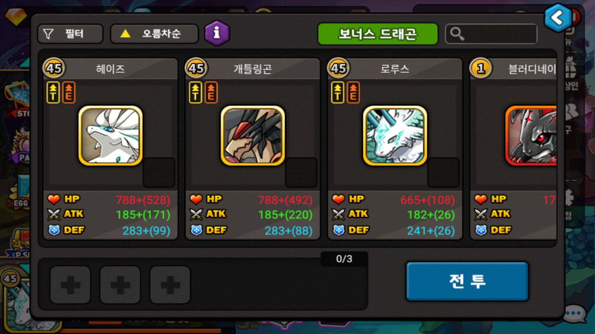Select the 로루스 dragon portrait

click(x=395, y=136)
